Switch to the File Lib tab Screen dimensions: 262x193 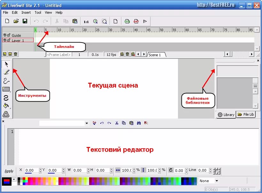tap(246, 114)
